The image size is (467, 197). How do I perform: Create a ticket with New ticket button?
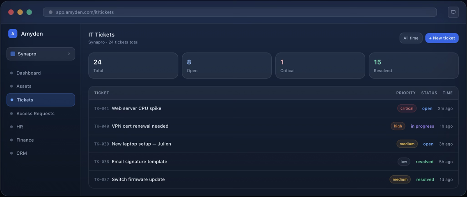click(x=442, y=38)
